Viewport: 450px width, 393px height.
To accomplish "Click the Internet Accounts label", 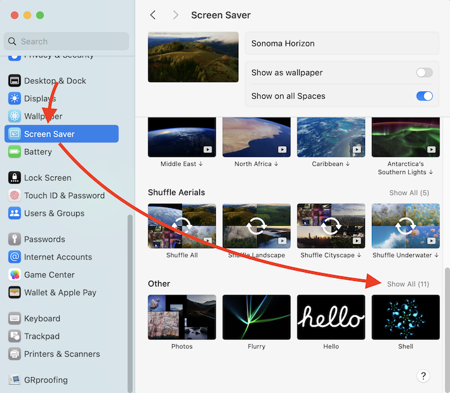I will (58, 257).
